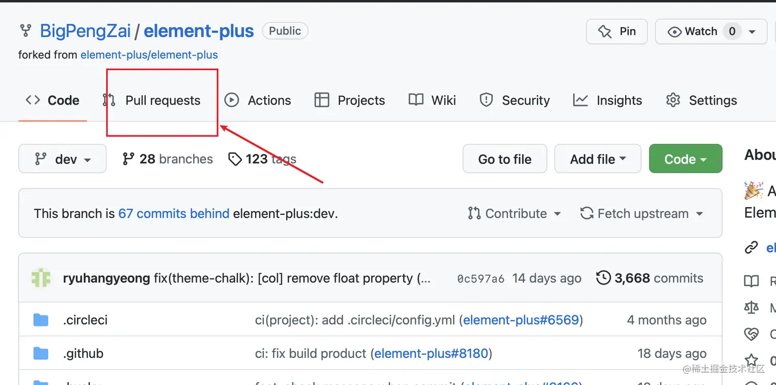Image resolution: width=776 pixels, height=385 pixels.
Task: Open commit message ci: fix build product
Action: tap(311, 354)
